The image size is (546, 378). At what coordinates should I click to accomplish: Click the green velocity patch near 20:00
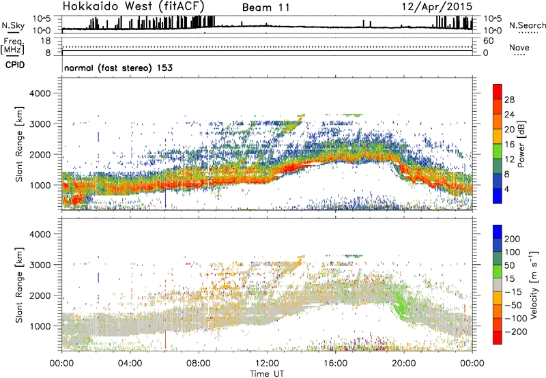tap(401, 304)
